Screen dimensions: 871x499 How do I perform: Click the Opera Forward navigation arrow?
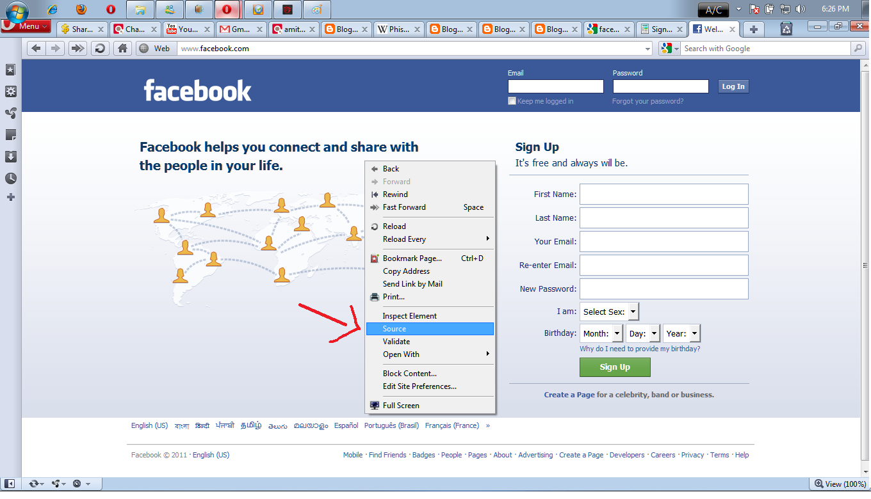(x=56, y=49)
